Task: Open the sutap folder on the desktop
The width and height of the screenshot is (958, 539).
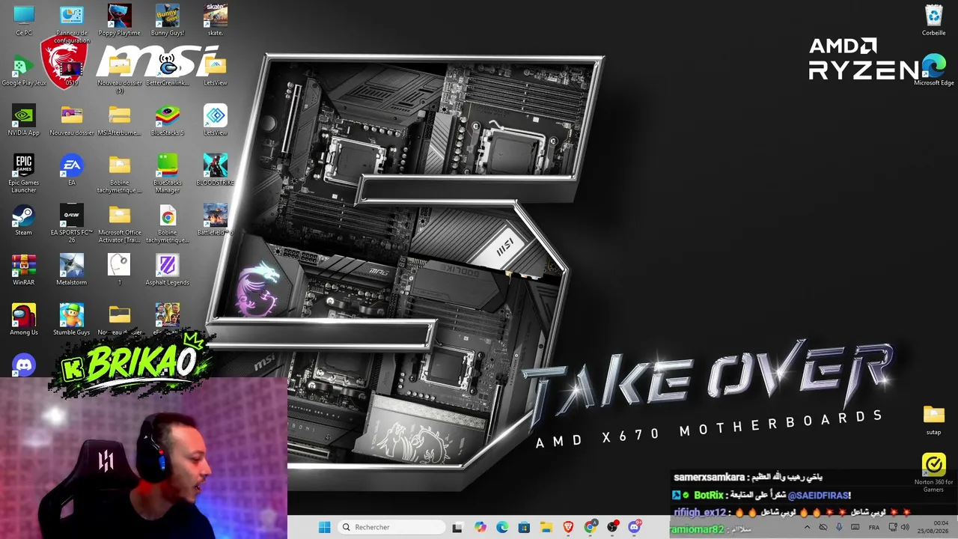Action: click(934, 420)
